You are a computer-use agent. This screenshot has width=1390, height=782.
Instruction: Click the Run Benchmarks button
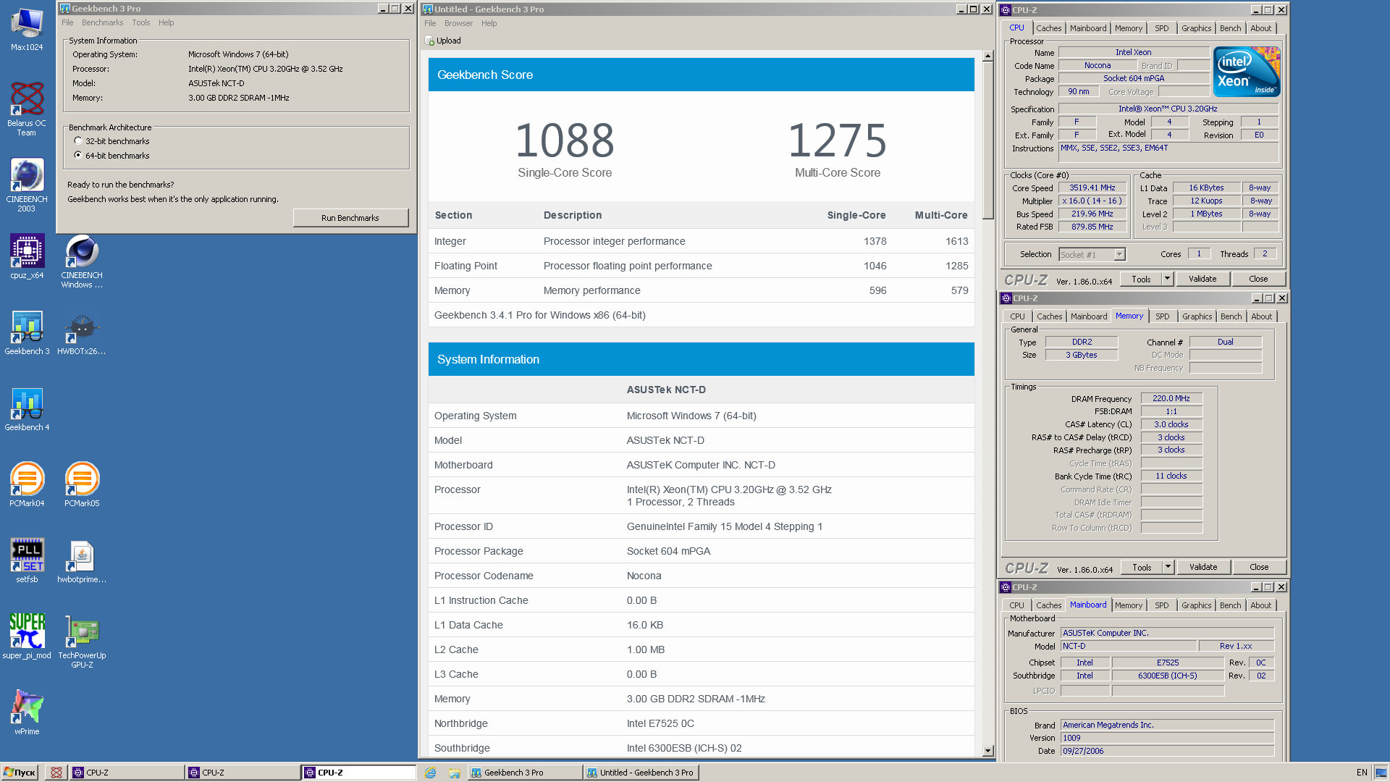point(350,218)
